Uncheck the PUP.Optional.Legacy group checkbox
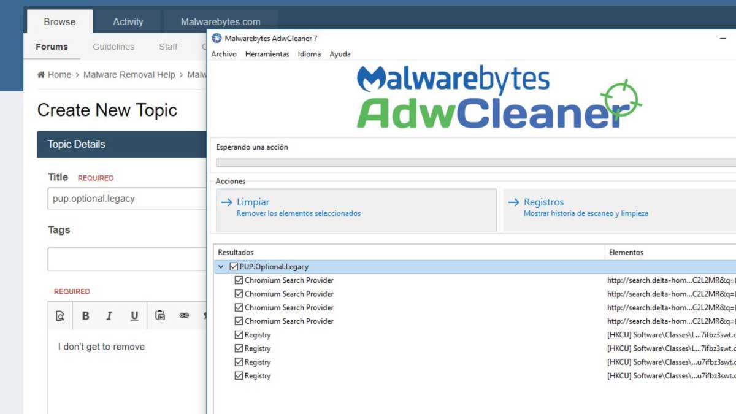This screenshot has height=414, width=736. 234,267
